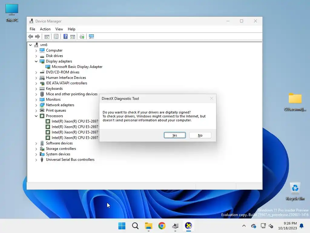Open File Explorer from the taskbar
The image size is (310, 233).
click(x=148, y=226)
